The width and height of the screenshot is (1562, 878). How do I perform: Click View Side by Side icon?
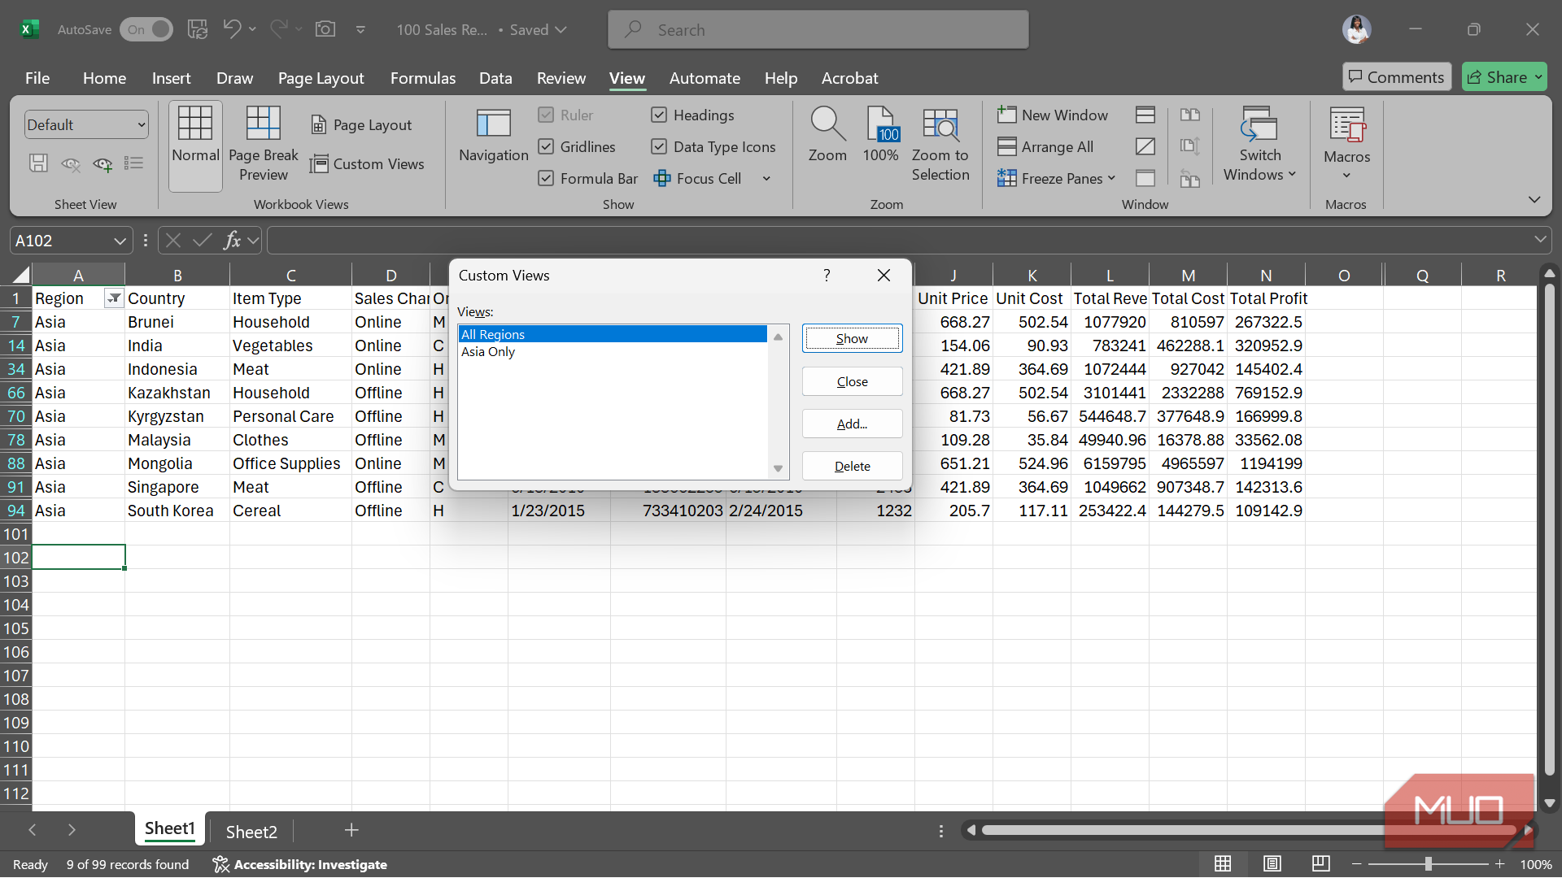(1190, 115)
